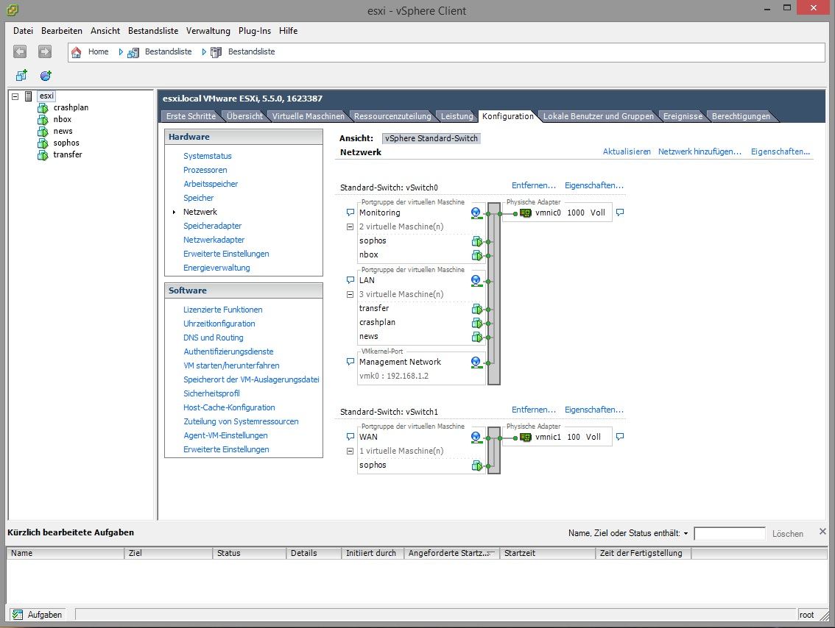This screenshot has width=835, height=628.
Task: Click the VM icon next to nbox in vSwitch0
Action: [x=477, y=255]
